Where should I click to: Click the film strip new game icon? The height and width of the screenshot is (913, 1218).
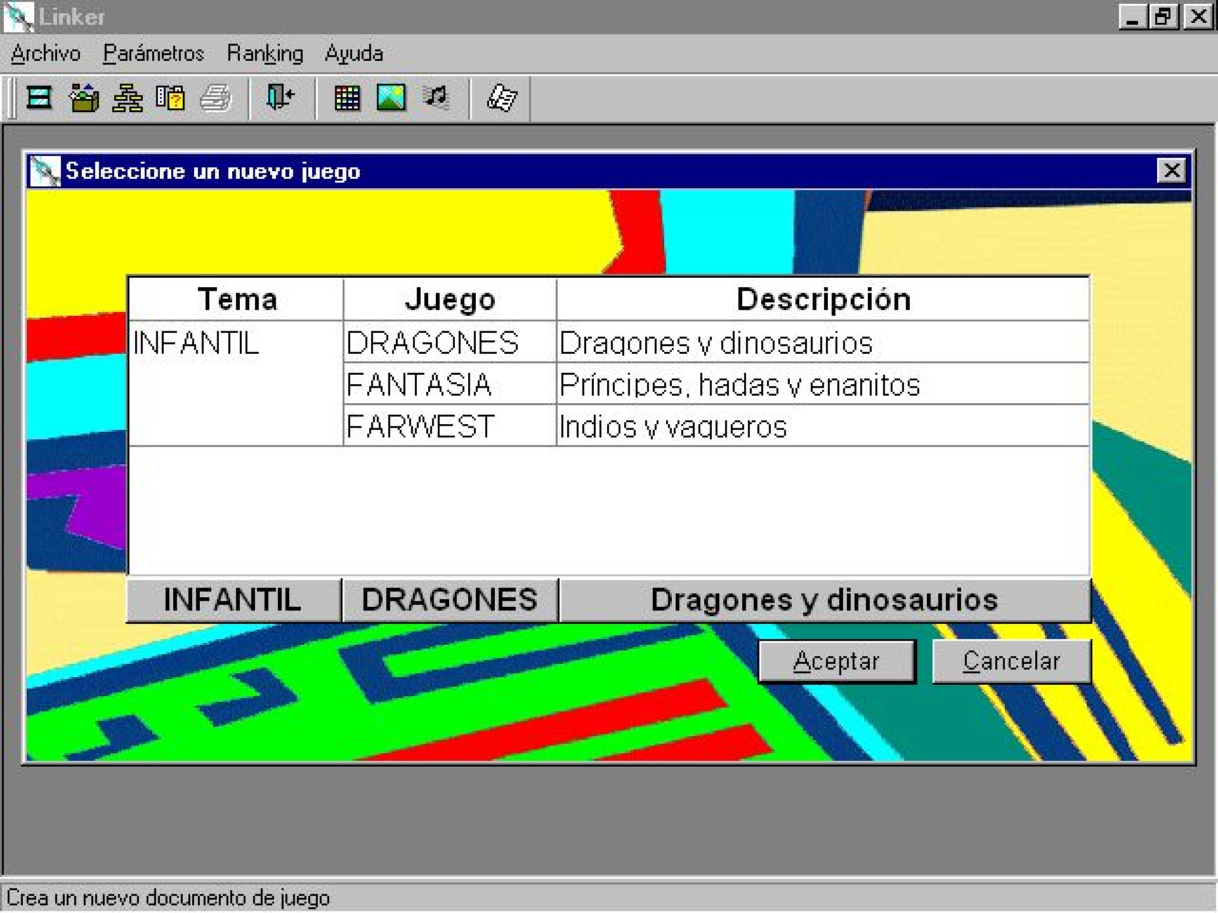[x=39, y=98]
